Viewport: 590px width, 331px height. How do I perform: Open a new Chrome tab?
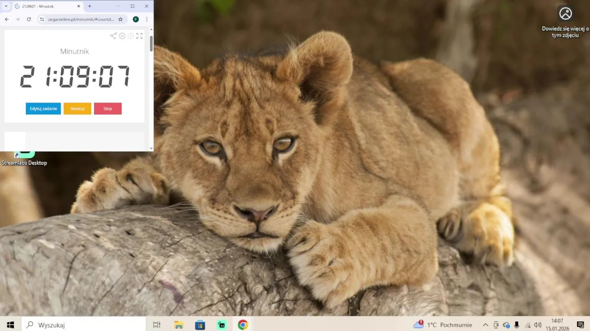89,6
